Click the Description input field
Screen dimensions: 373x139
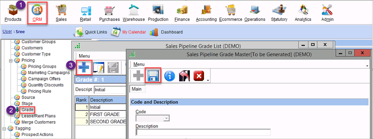203,132
